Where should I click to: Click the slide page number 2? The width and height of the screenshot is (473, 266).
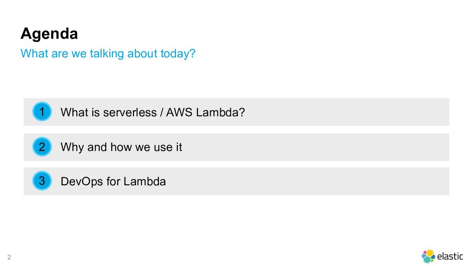[9, 257]
